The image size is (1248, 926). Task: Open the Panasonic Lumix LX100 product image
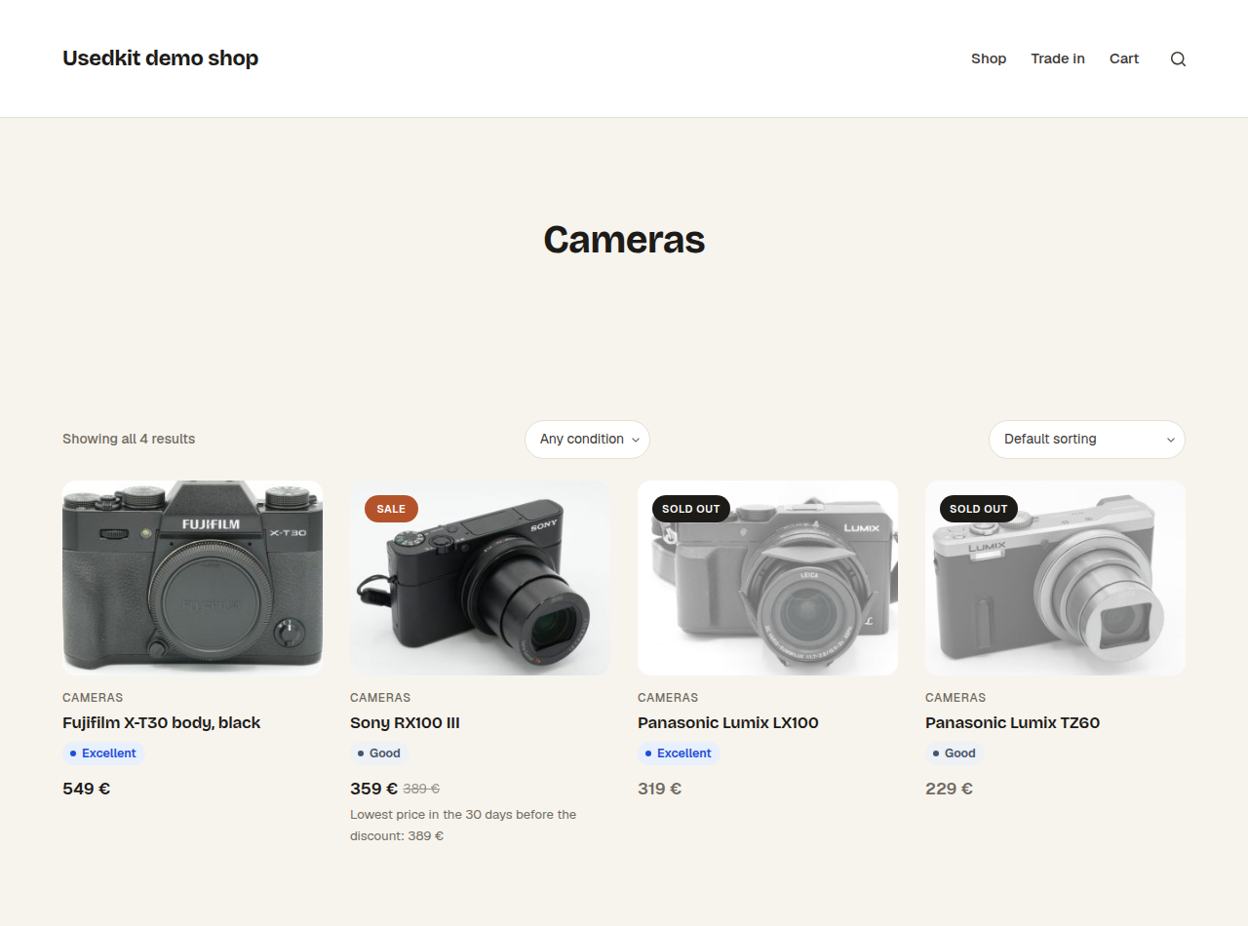click(x=767, y=578)
